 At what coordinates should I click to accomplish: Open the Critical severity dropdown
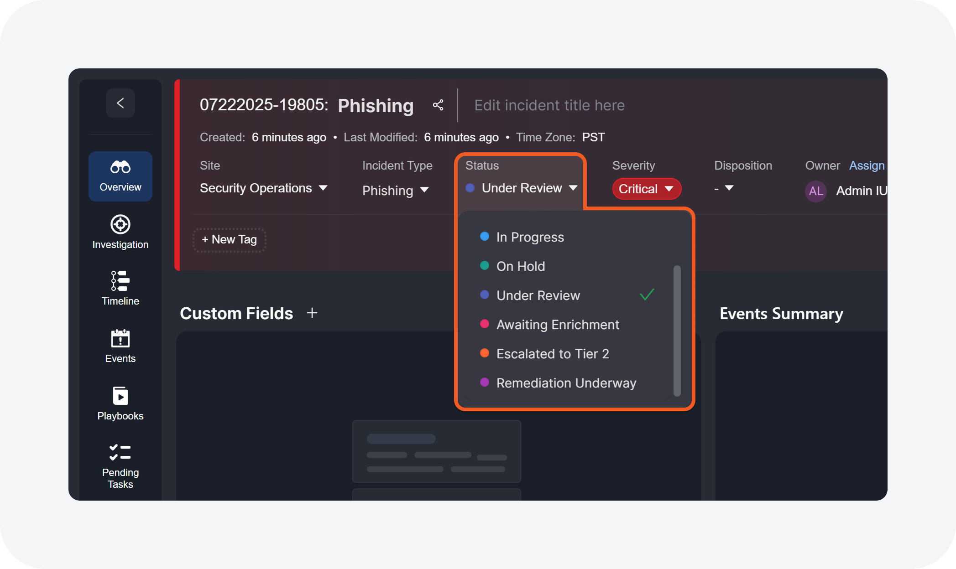[646, 189]
